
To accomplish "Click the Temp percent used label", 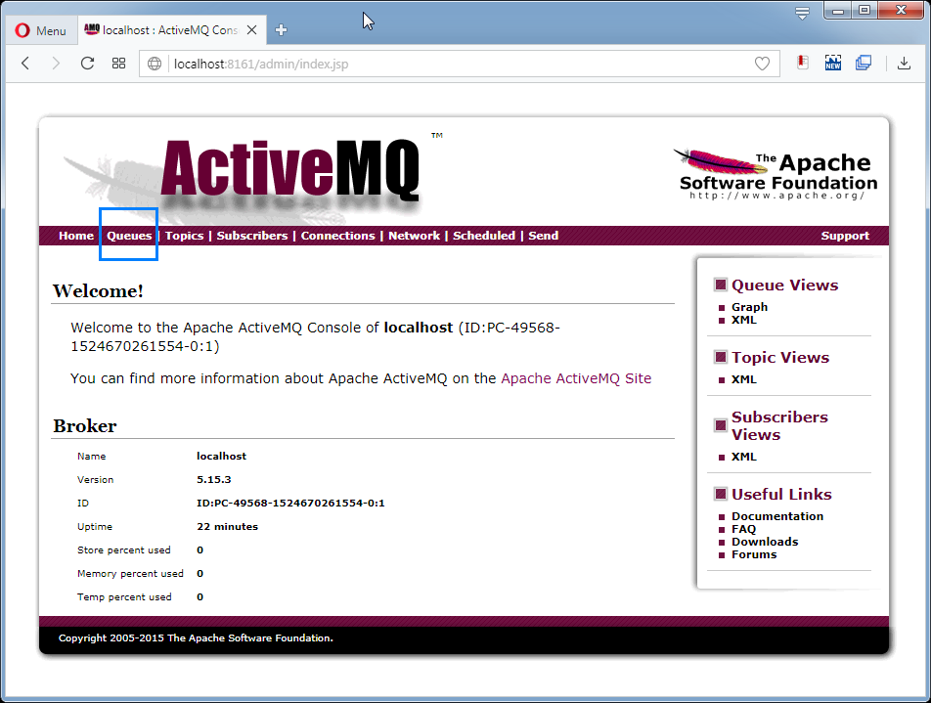I will (x=124, y=597).
